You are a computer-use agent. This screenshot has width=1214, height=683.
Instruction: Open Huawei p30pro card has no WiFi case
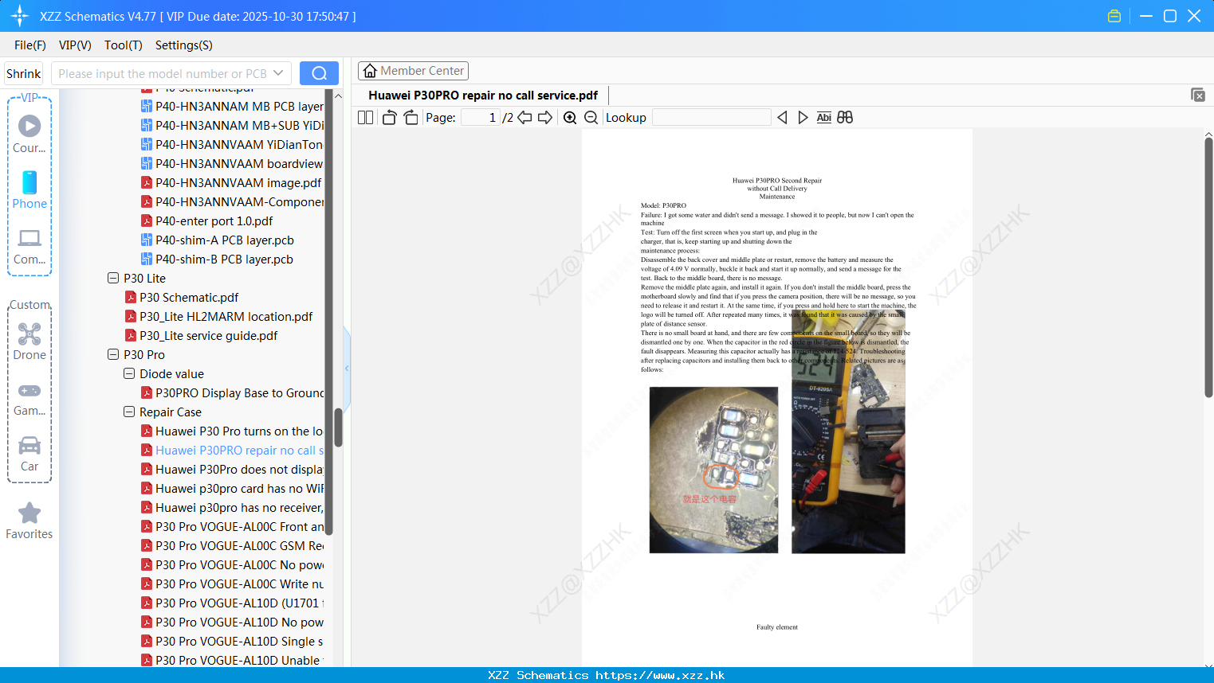coord(232,488)
